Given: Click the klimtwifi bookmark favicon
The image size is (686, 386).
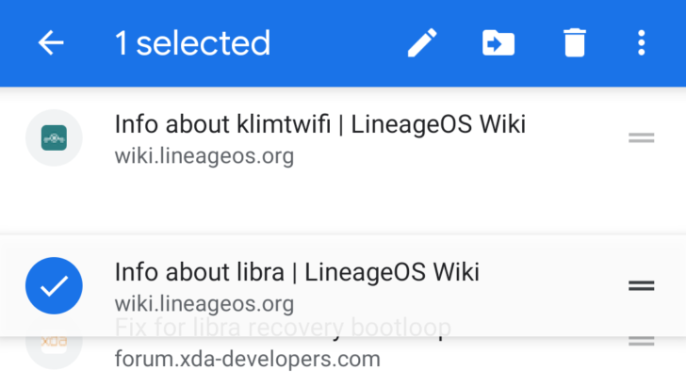Looking at the screenshot, I should tap(54, 138).
